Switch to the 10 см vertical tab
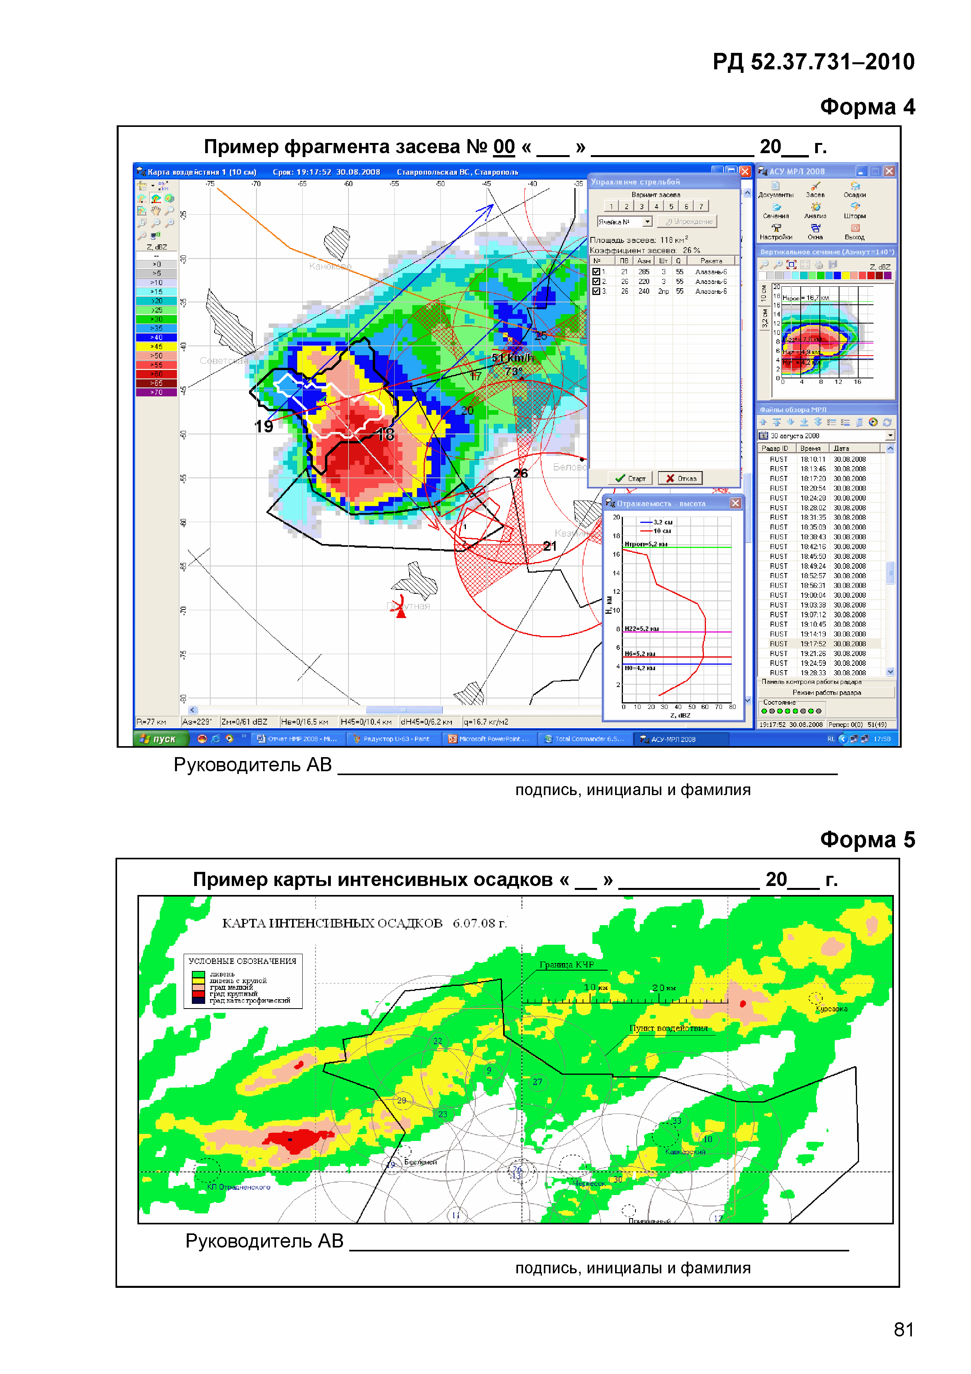The width and height of the screenshot is (971, 1374). pos(764,294)
